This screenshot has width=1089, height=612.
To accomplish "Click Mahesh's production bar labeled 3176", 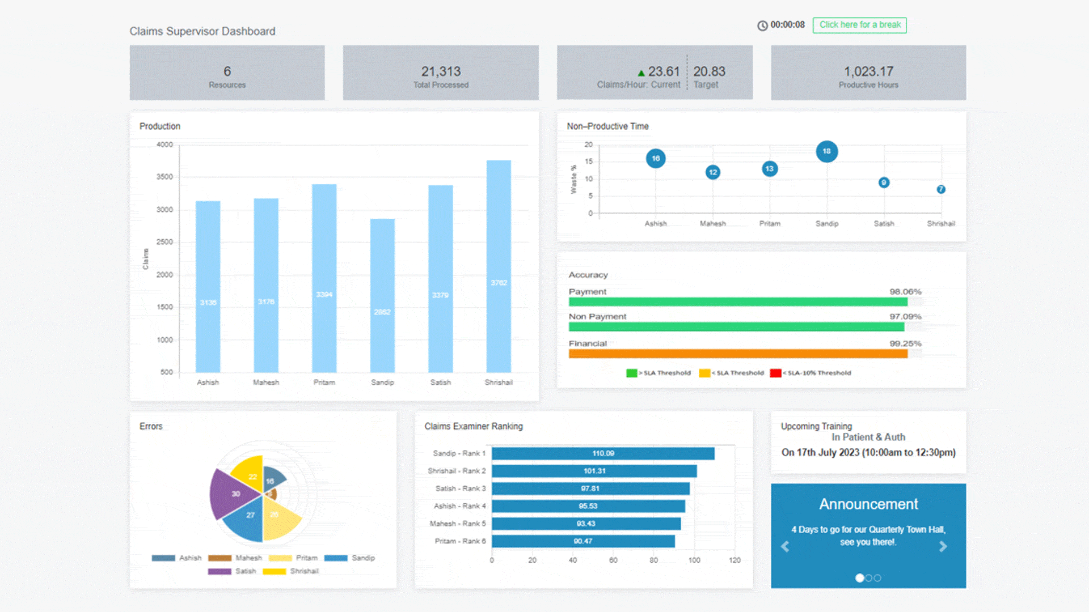I will pos(266,286).
